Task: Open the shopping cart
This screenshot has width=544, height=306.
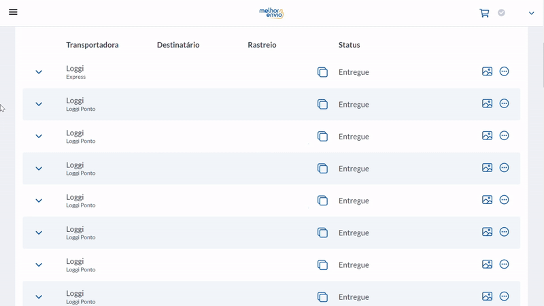Action: 484,13
